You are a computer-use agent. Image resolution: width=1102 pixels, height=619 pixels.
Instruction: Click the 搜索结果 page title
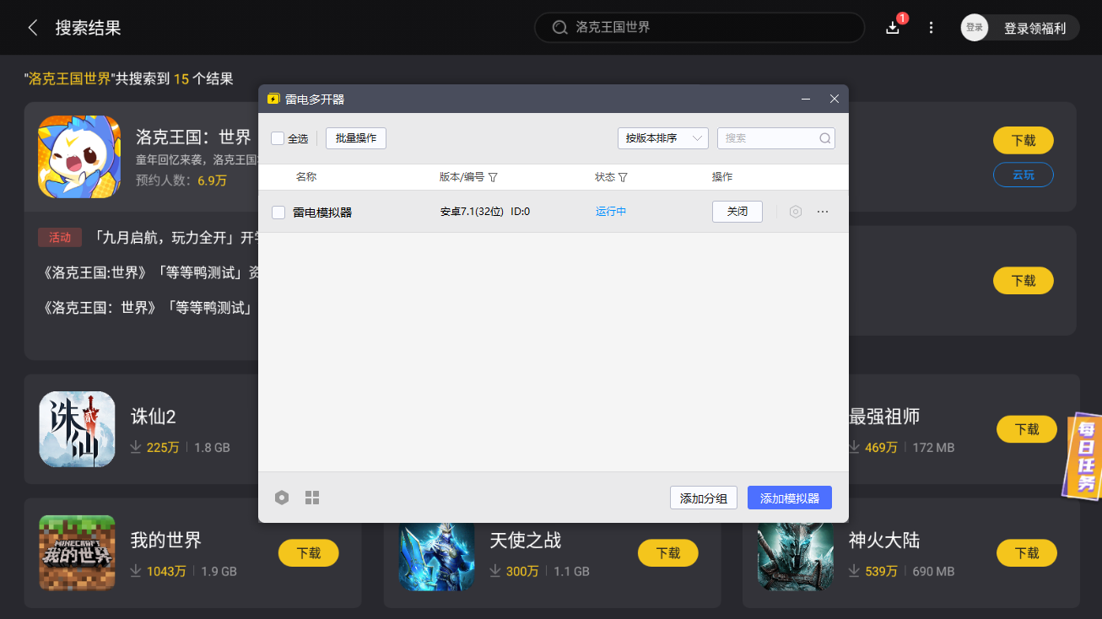89,28
